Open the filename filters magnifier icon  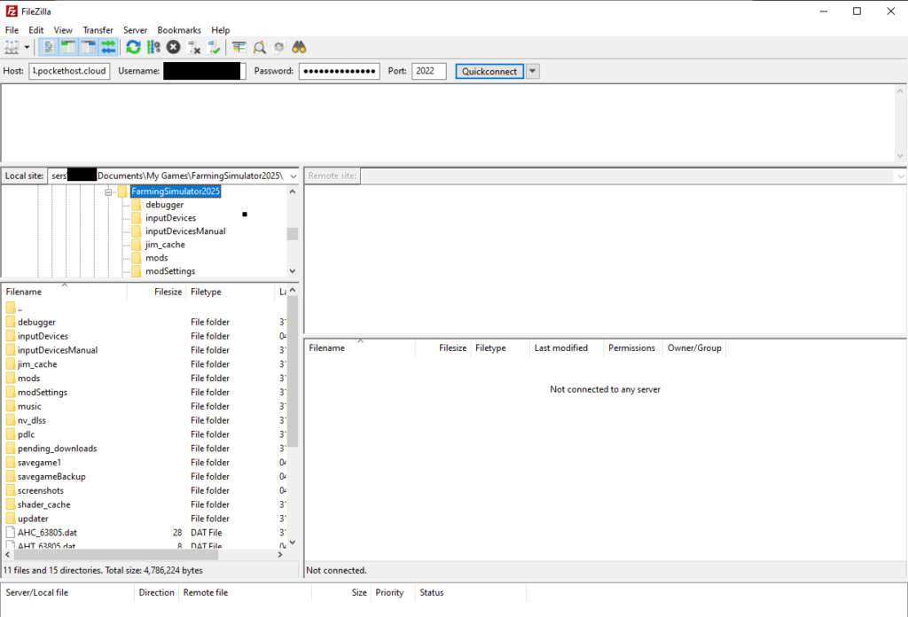[260, 47]
